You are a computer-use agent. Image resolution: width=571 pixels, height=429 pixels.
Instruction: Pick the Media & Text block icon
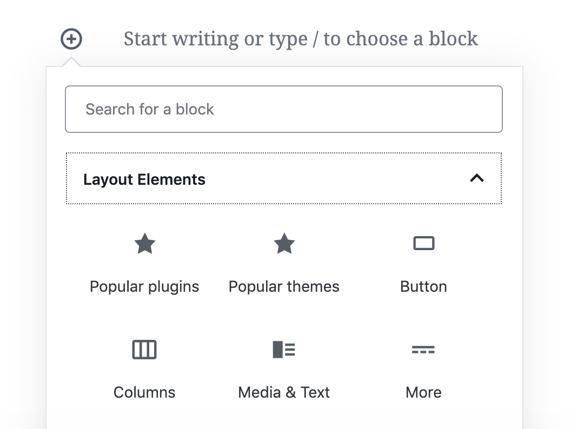point(284,350)
